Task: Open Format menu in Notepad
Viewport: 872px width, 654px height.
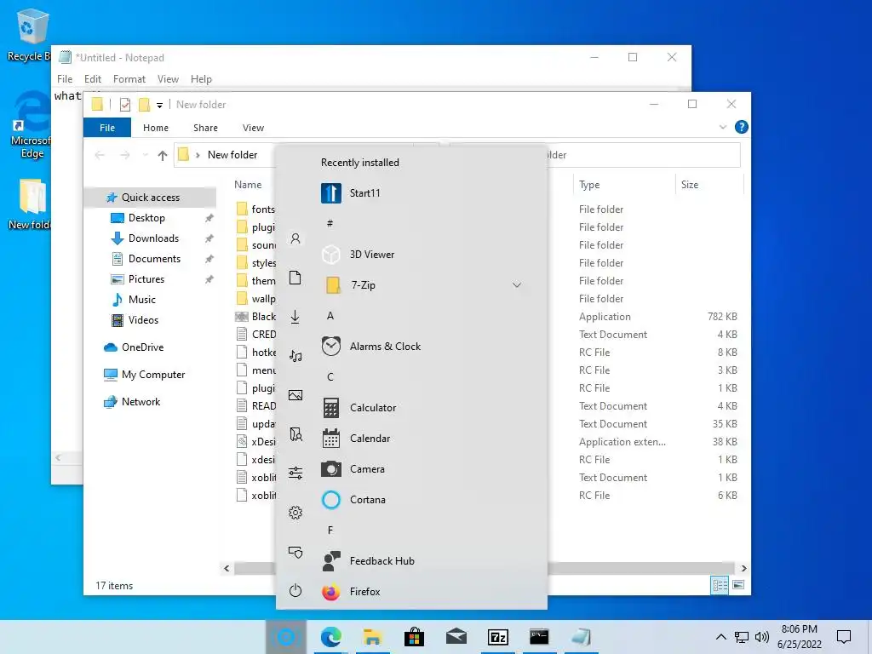Action: [129, 79]
